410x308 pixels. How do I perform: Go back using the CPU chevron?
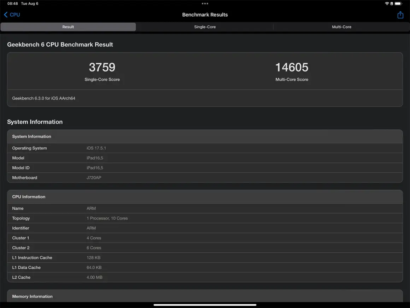[x=6, y=15]
